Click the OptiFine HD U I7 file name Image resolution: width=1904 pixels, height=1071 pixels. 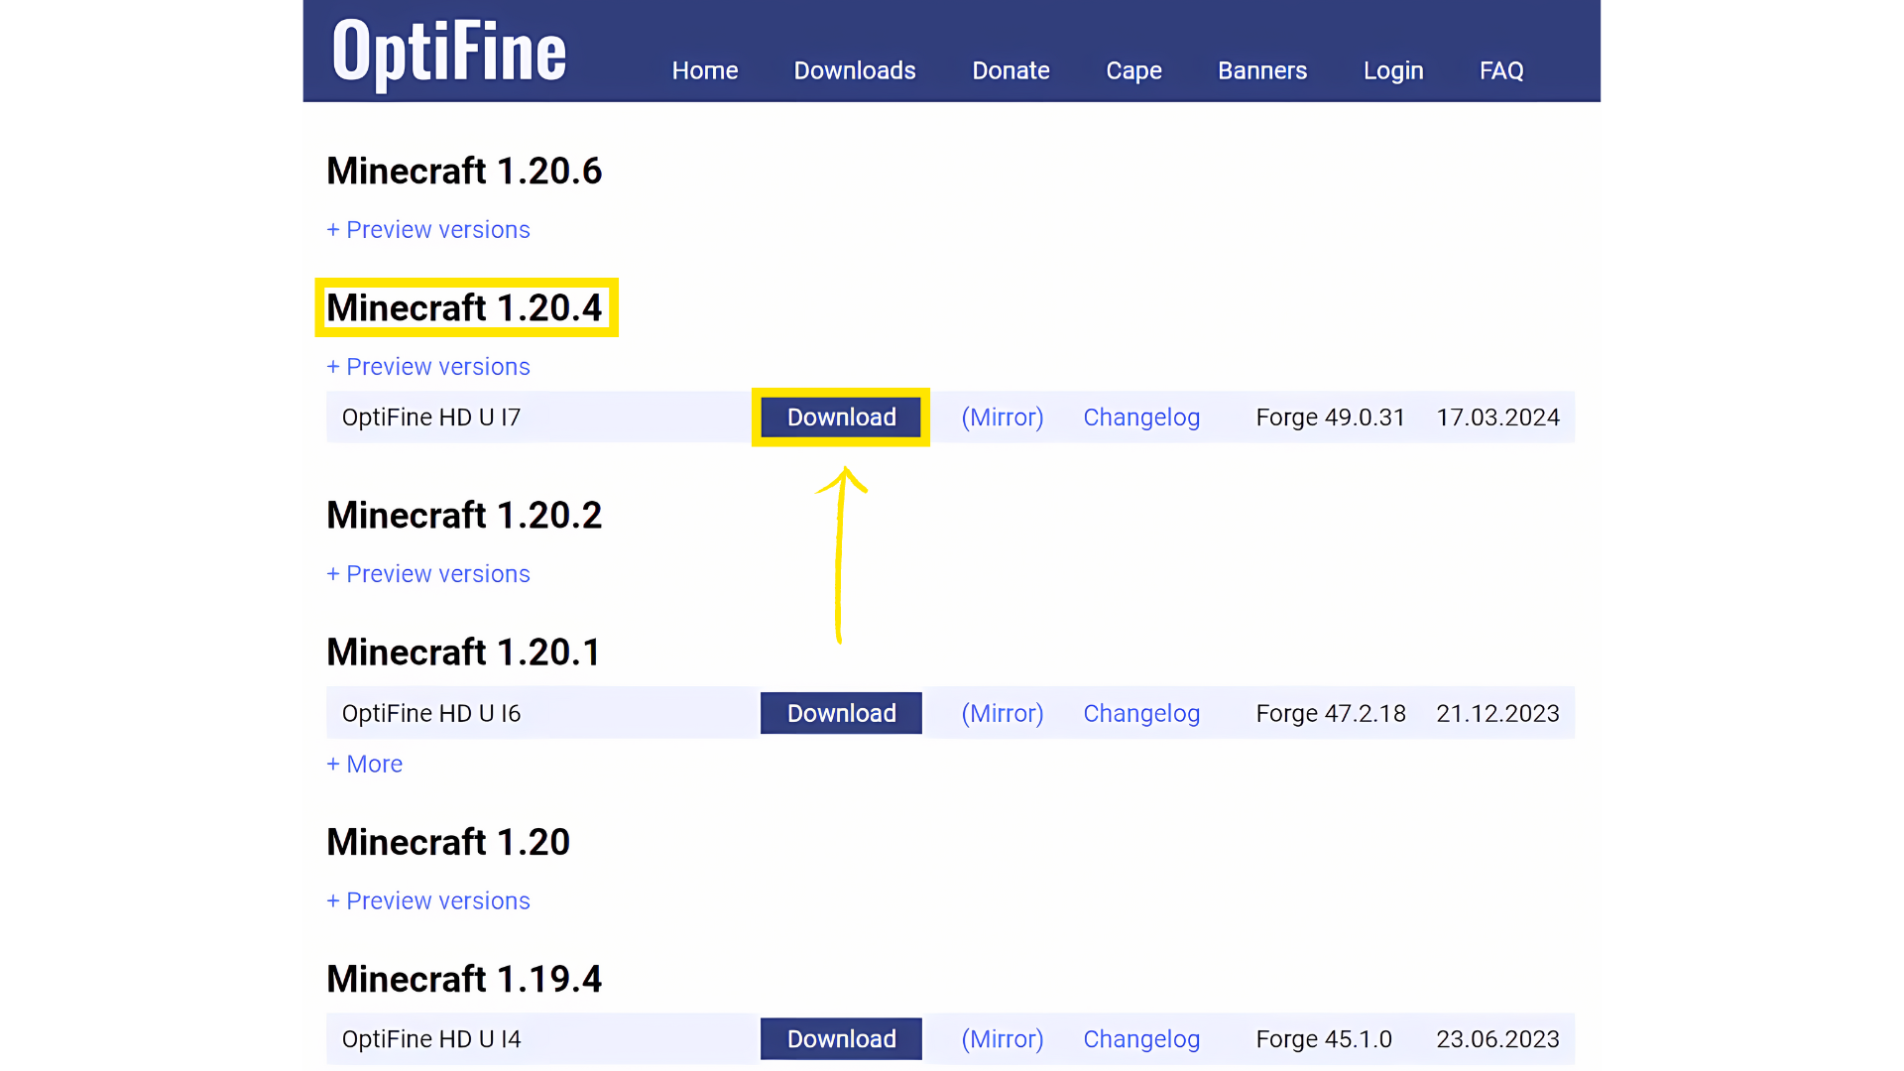431,417
